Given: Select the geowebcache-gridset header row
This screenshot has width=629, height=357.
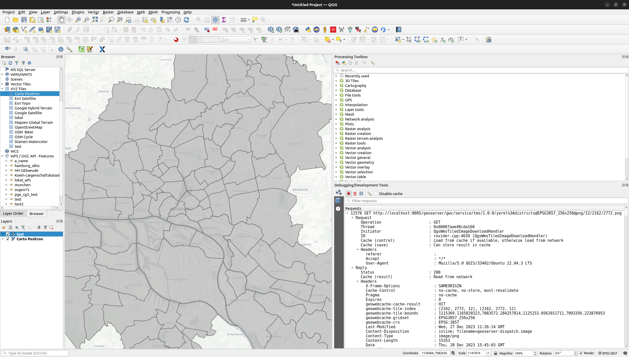Looking at the screenshot, I should click(420, 318).
